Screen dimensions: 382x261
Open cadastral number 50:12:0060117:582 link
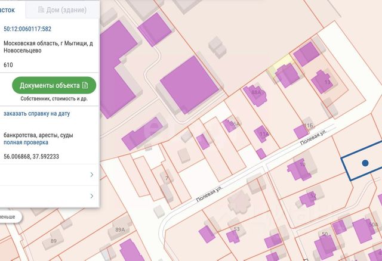point(27,29)
